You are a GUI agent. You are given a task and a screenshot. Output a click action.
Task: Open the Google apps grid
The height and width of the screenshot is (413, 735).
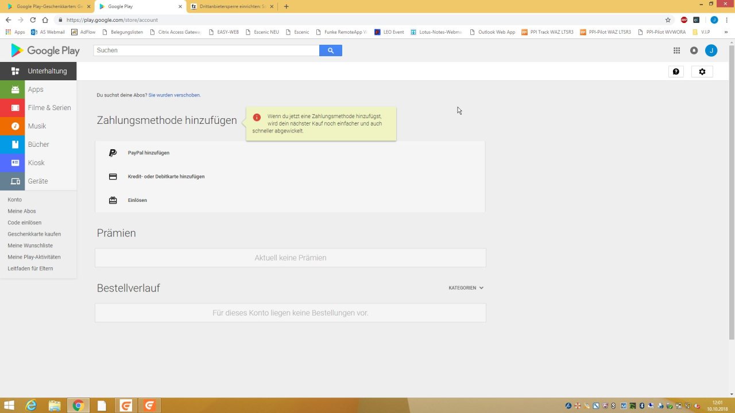click(x=676, y=50)
